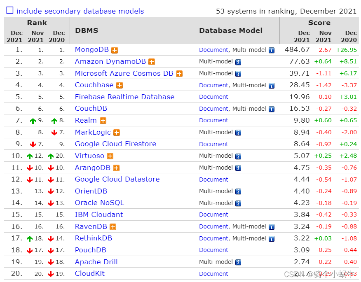Click Document model link in RavenDB row
Image resolution: width=361 pixels, height=282 pixels.
[213, 226]
